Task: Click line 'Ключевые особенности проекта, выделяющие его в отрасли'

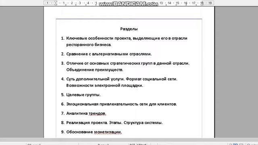Action: (127, 38)
